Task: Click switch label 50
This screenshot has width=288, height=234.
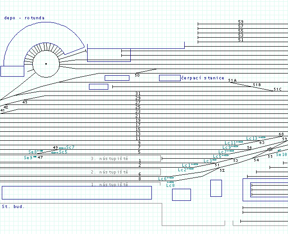Action: [x=137, y=75]
